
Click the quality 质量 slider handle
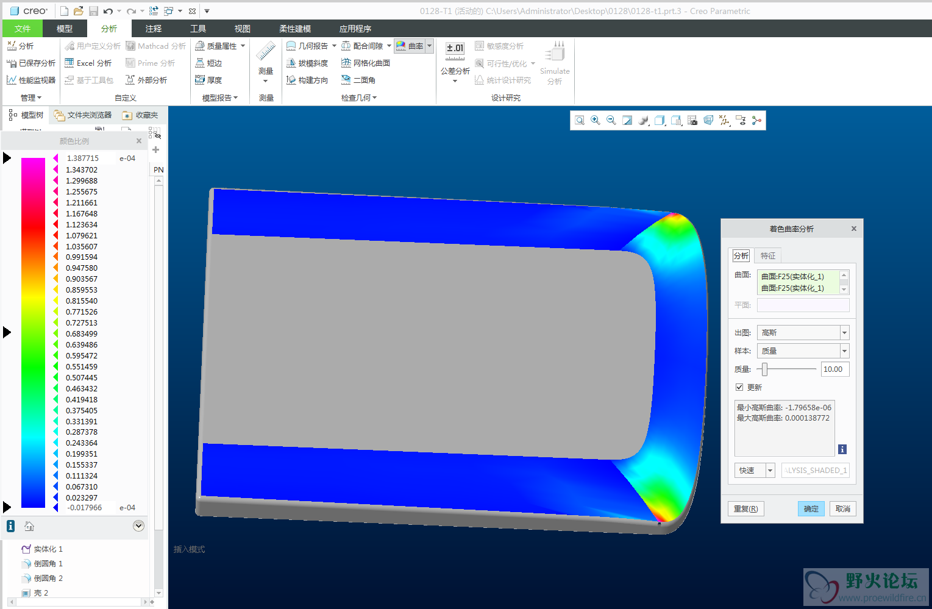(x=764, y=369)
